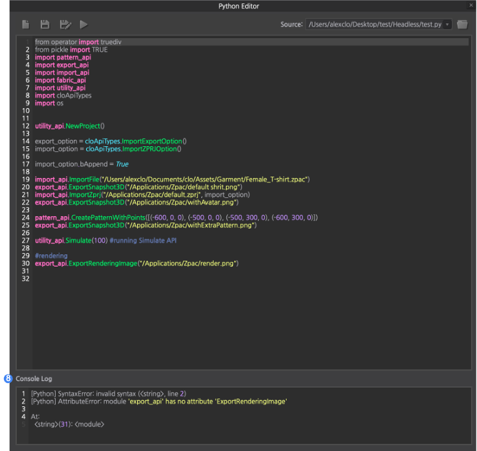This screenshot has width=477, height=451.
Task: Click the 'import export_api' line
Action: click(61, 65)
